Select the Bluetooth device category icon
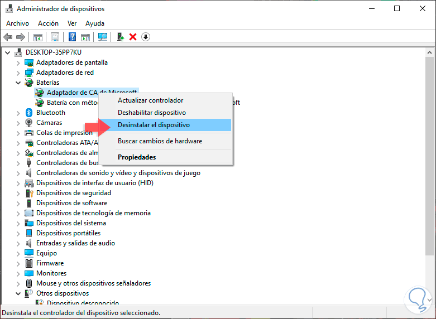Image resolution: width=436 pixels, height=319 pixels. coord(29,113)
